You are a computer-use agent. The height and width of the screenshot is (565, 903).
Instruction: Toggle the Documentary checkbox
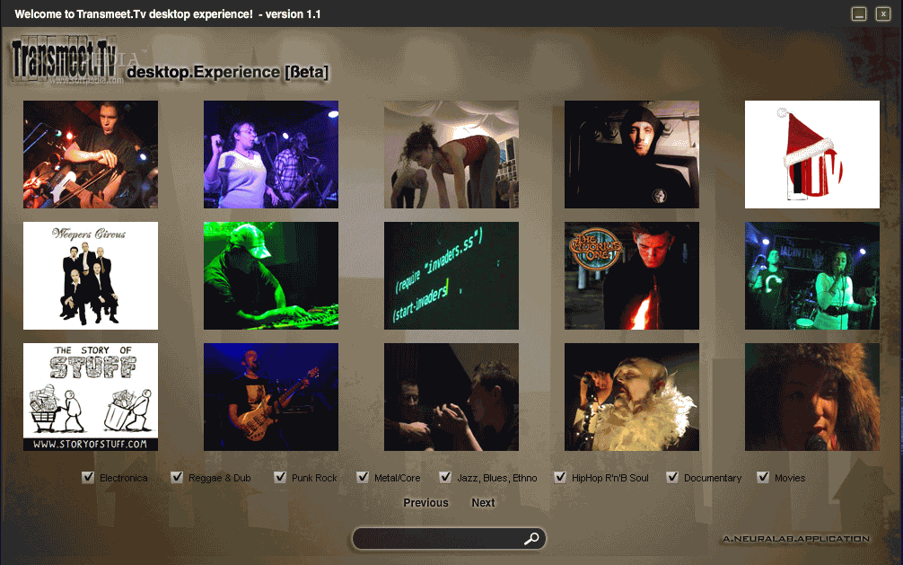pyautogui.click(x=672, y=477)
